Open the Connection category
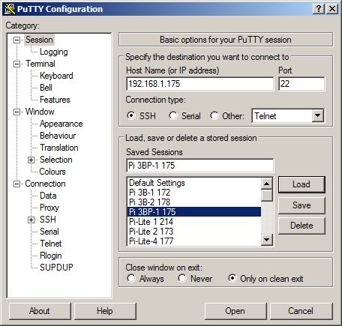The width and height of the screenshot is (342, 326). click(45, 184)
